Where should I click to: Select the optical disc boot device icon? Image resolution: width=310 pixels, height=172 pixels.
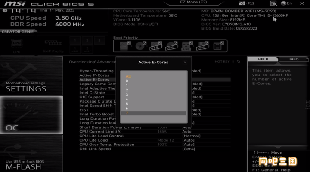pyautogui.click(x=140, y=46)
